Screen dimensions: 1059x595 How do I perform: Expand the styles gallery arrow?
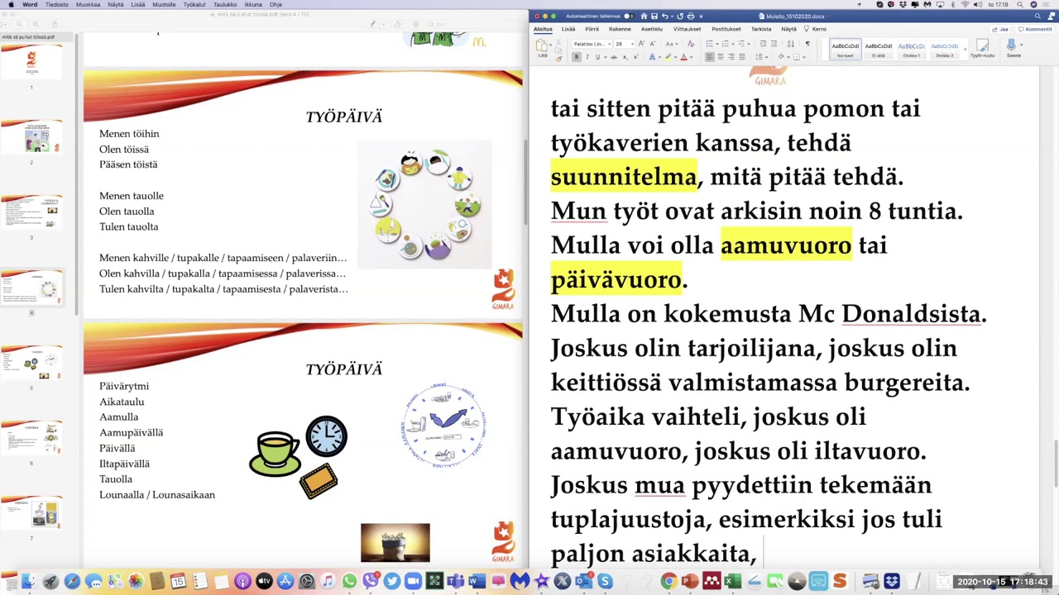click(x=966, y=49)
